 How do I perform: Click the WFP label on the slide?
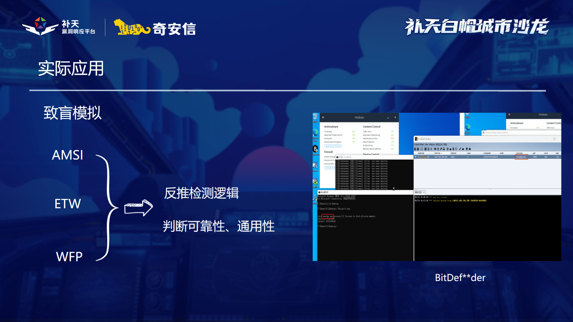tap(69, 257)
